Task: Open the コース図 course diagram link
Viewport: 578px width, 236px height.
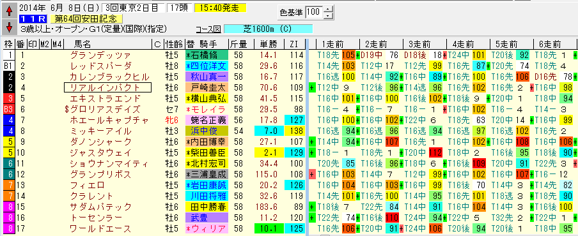Action: click(x=208, y=29)
